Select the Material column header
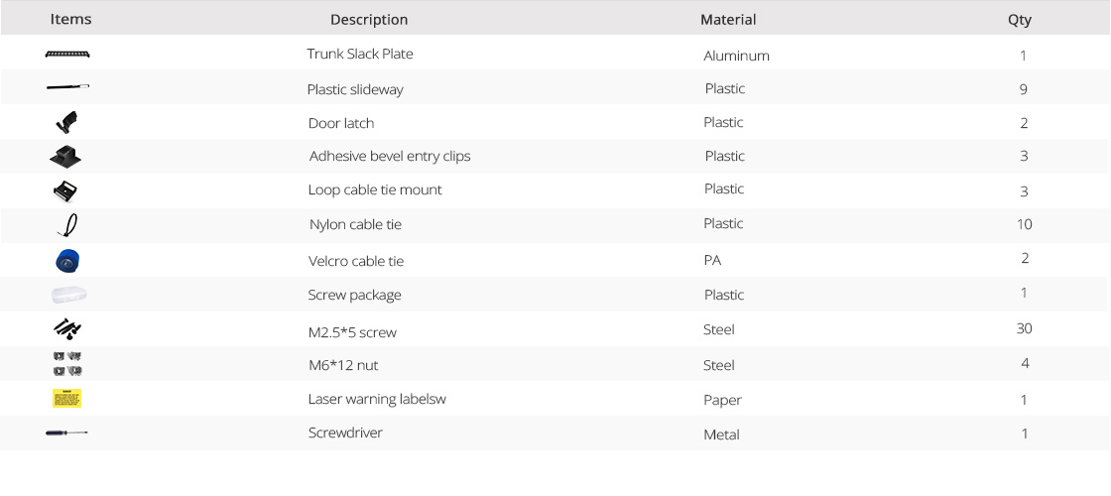Viewport: 1111px width, 496px height. coord(728,20)
